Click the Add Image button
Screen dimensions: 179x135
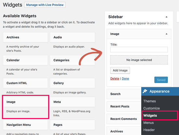click(x=120, y=70)
